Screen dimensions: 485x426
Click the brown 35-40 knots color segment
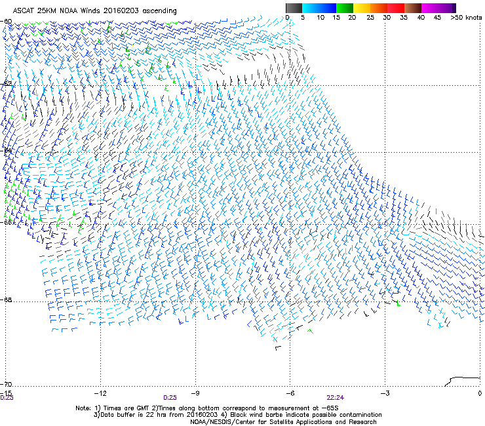click(x=413, y=8)
